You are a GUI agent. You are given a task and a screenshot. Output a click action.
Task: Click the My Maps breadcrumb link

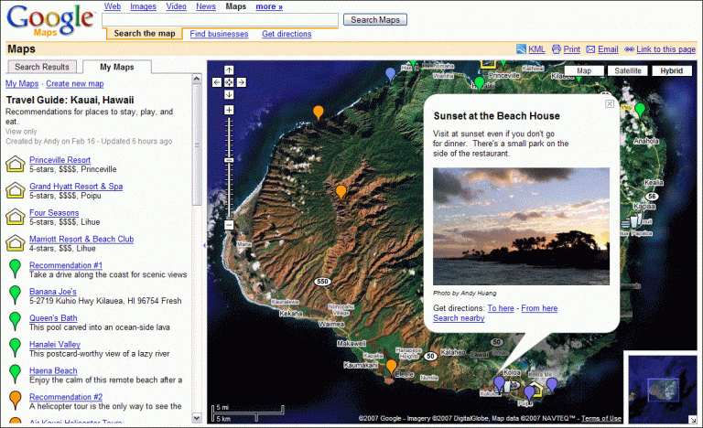pos(22,84)
